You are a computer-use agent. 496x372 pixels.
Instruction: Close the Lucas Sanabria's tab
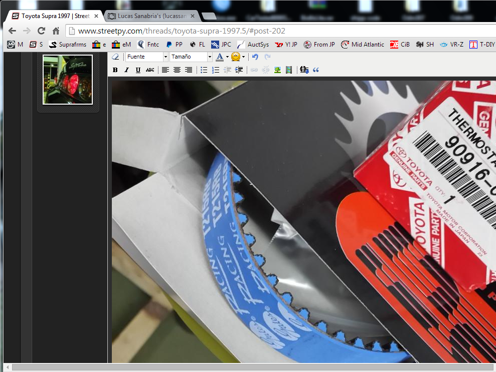pyautogui.click(x=192, y=16)
